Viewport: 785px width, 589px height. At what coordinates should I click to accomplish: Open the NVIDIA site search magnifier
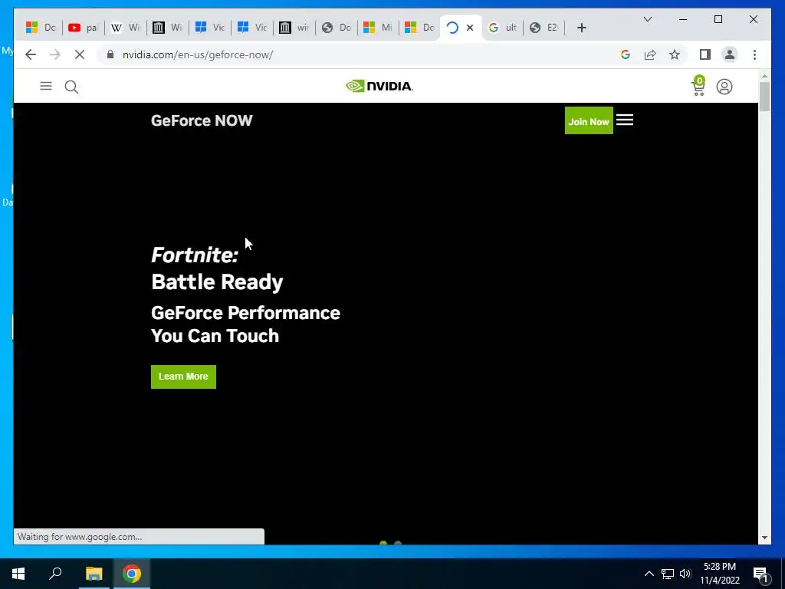71,87
